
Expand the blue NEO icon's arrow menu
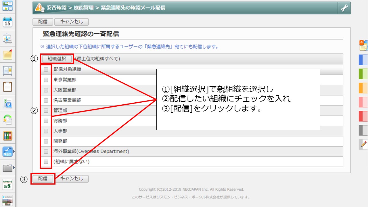(x=14, y=151)
